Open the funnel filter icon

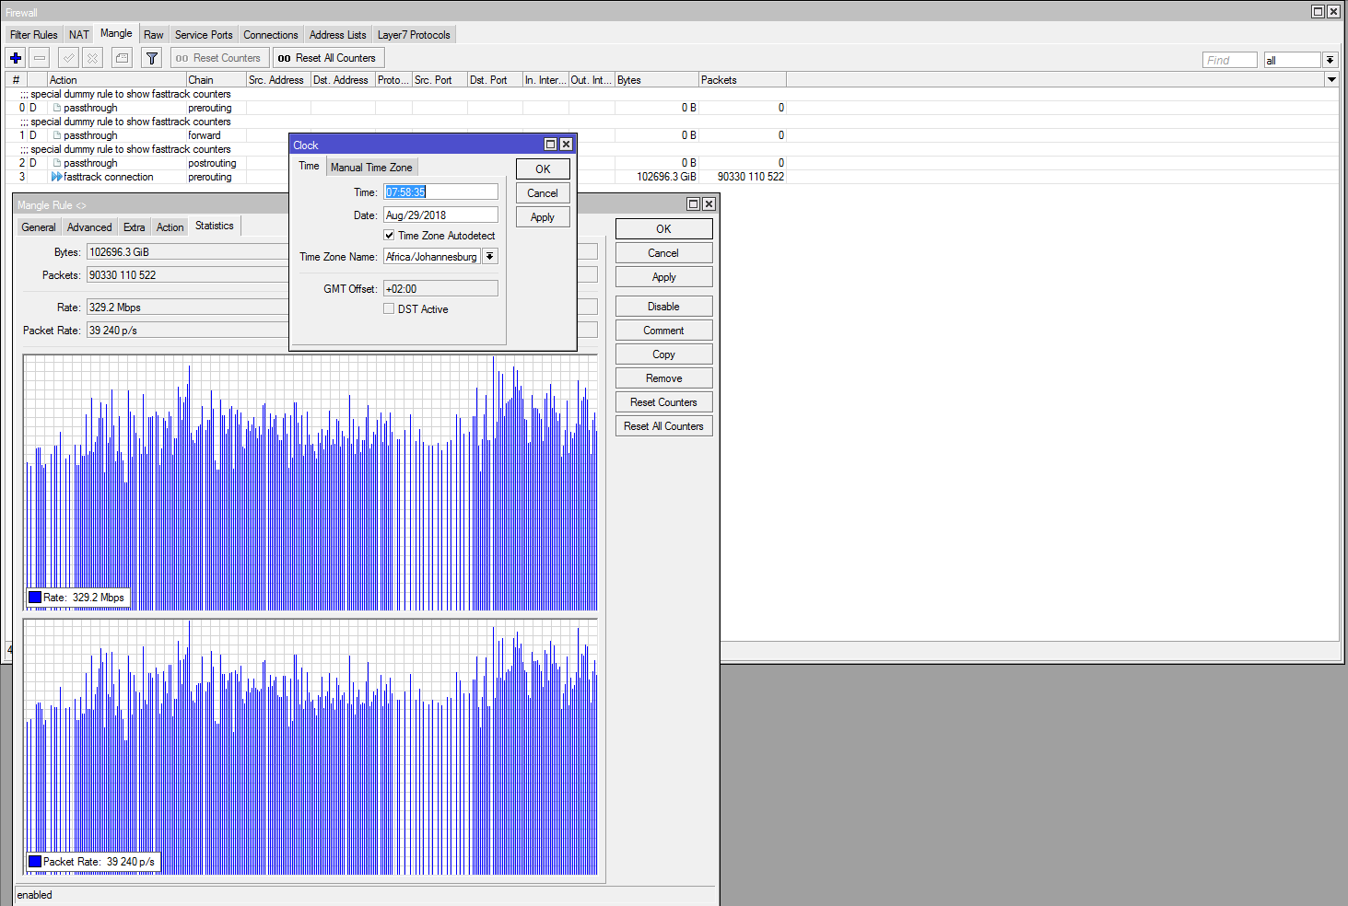(152, 58)
